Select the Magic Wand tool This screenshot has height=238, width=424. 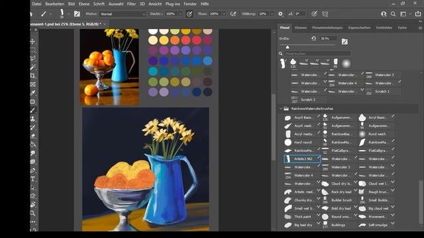(x=32, y=67)
